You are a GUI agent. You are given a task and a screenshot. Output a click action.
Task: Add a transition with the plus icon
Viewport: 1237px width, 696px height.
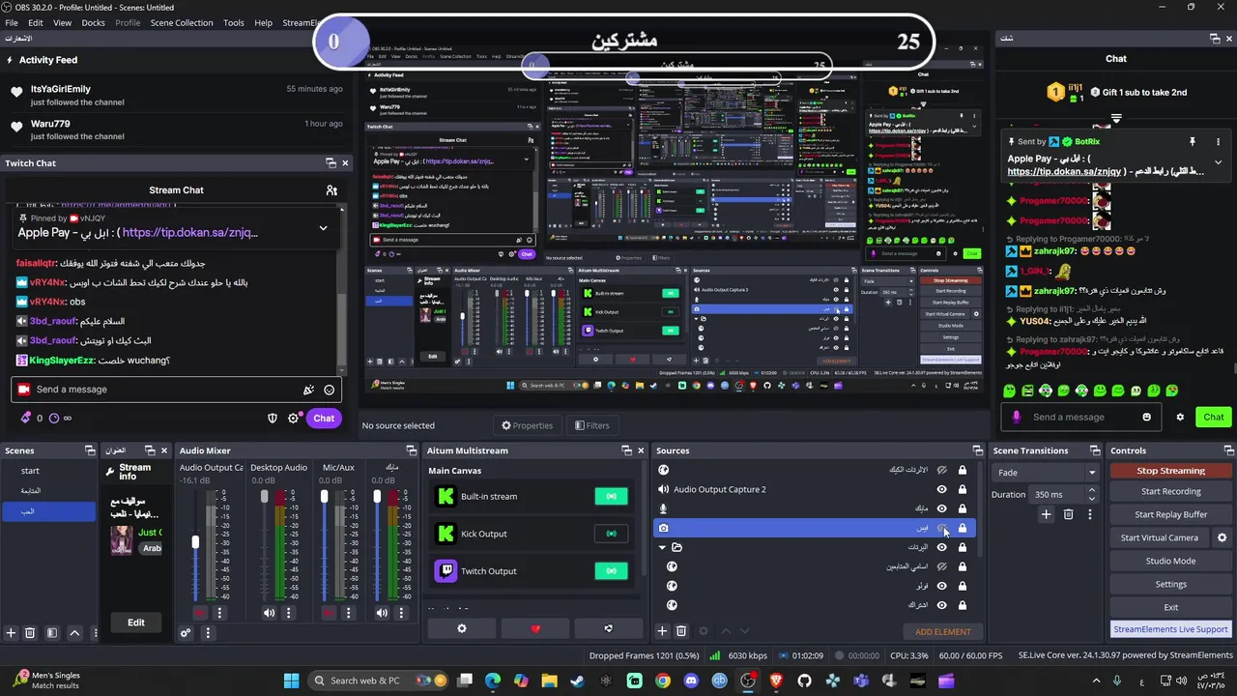1046,515
